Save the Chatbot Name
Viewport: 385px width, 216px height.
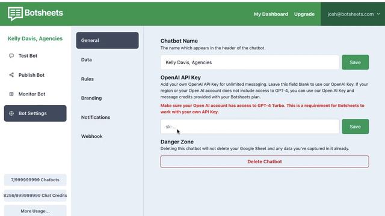(x=356, y=62)
